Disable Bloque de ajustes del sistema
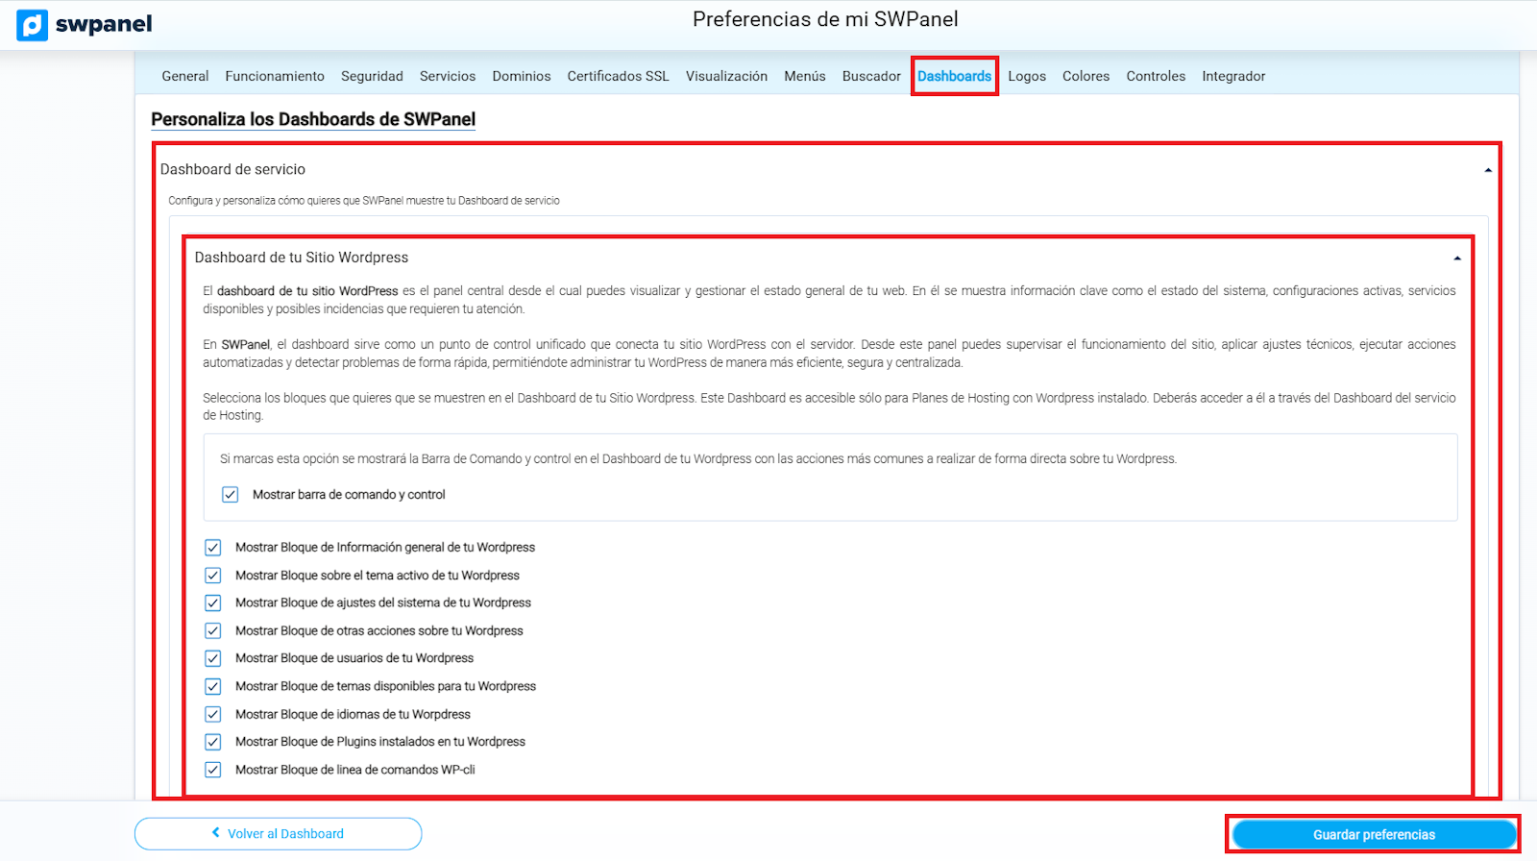The width and height of the screenshot is (1537, 861). pyautogui.click(x=213, y=603)
